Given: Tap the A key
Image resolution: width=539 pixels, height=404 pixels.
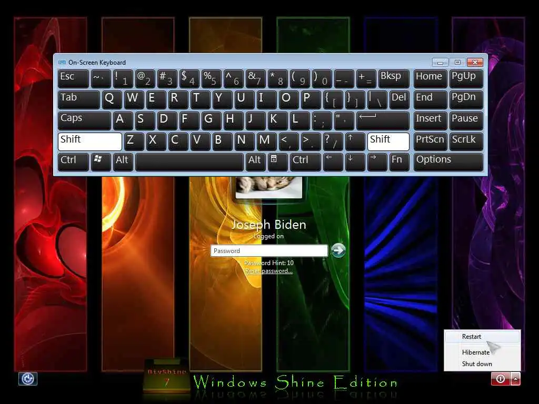Looking at the screenshot, I should [123, 120].
